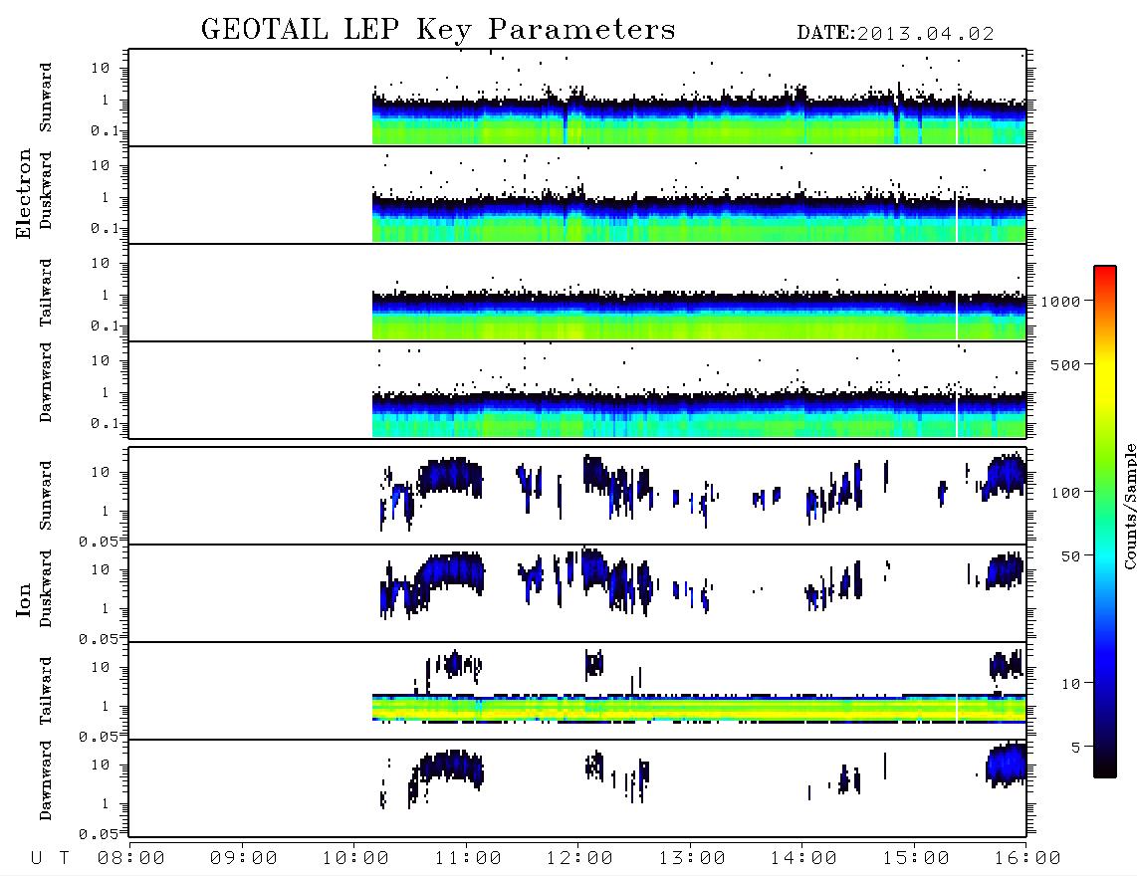Image resolution: width=1137 pixels, height=876 pixels.
Task: Click the "GEOTAIL LEP Key Parameters" title
Action: click(x=438, y=31)
